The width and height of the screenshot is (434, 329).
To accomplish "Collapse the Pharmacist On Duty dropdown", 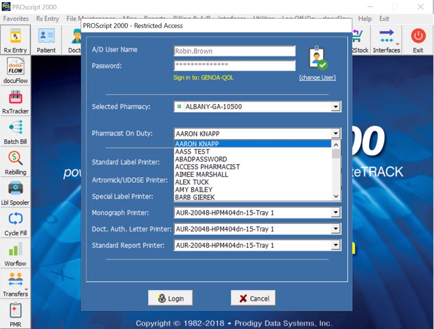I will (335, 134).
